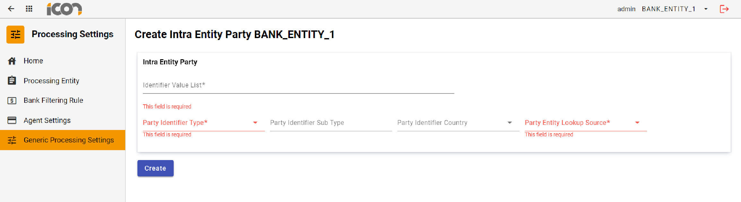
Task: Expand the BANK_ENTITY_1 entity dropdown
Action: 705,9
